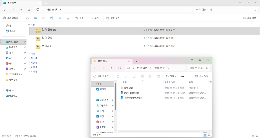Refresh the 압축 연습 front window
This screenshot has height=138, width=260.
(119, 68)
